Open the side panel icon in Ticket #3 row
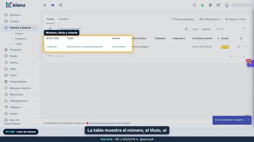The width and height of the screenshot is (254, 142). point(239,47)
